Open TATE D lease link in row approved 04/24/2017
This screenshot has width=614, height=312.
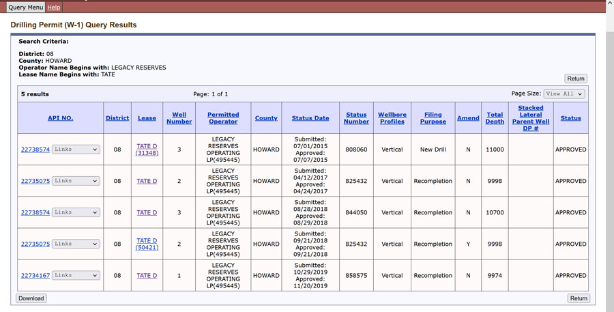[147, 181]
